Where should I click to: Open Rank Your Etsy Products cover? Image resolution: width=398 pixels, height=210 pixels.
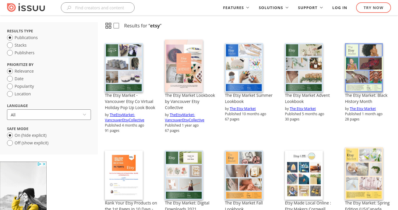124,175
